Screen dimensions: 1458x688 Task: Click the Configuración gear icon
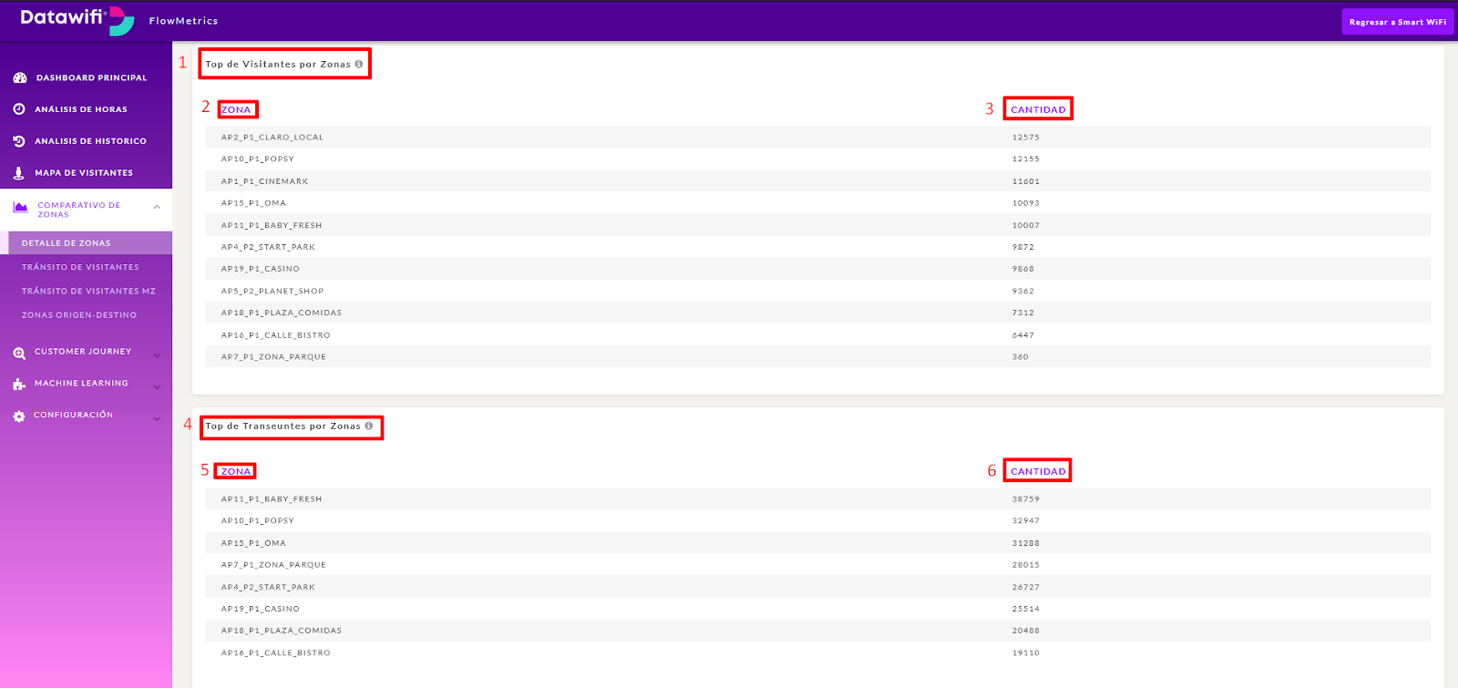19,416
